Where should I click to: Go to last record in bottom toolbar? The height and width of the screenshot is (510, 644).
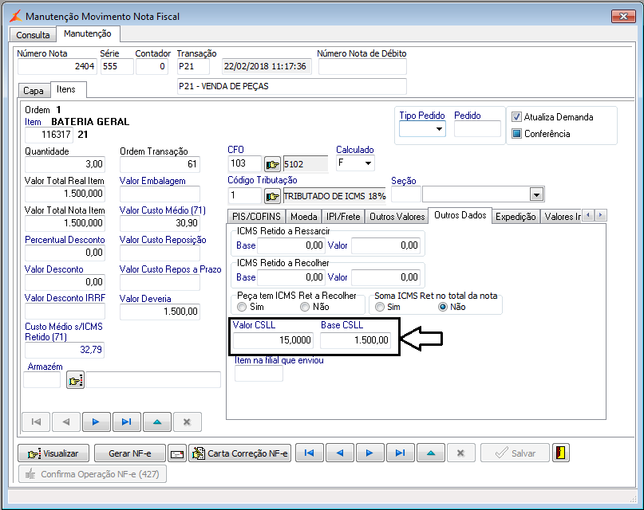click(x=399, y=453)
